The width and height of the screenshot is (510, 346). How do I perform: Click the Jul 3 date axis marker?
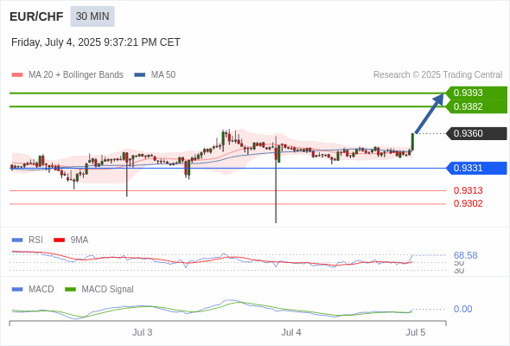(142, 332)
